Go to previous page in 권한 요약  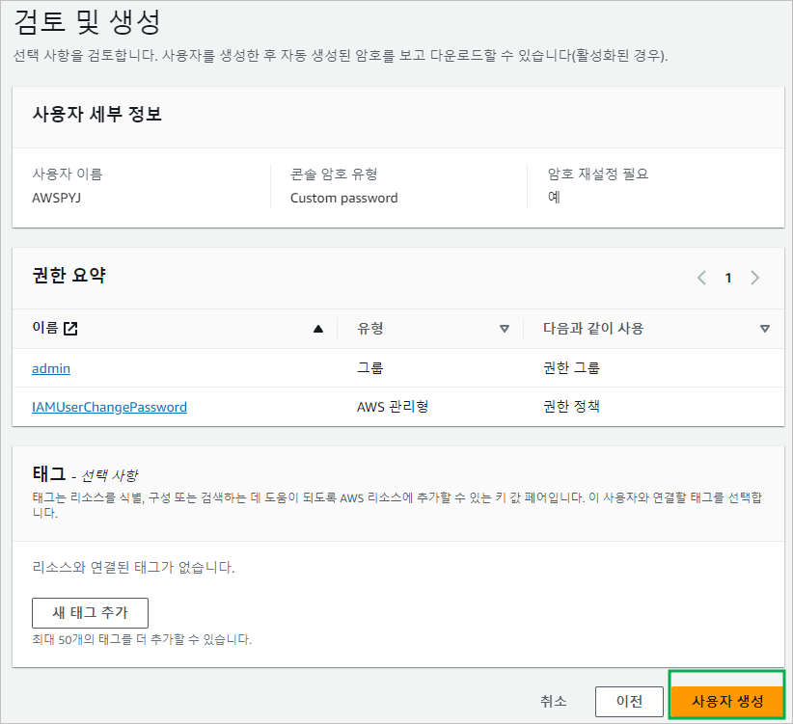click(x=701, y=278)
